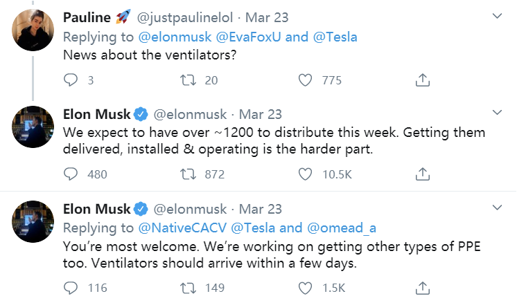Share Pauline's ventilators tweet
Viewport: 517px width, 305px height.
(x=422, y=80)
